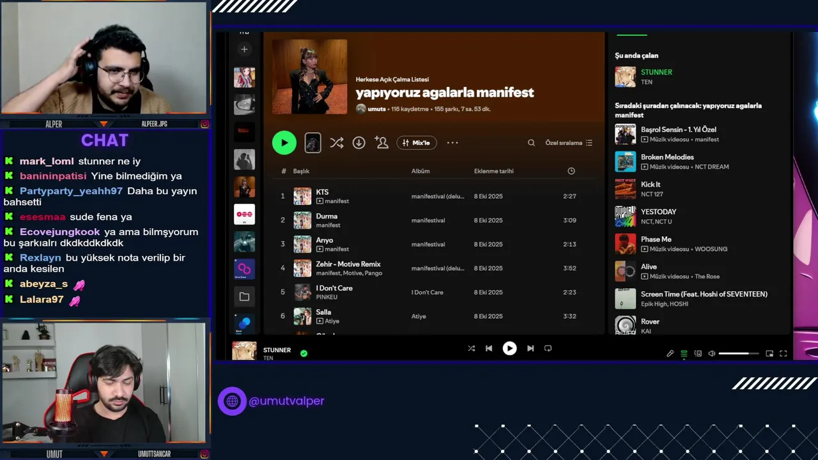
Task: Open the playlist three-dots more options menu
Action: coord(452,142)
